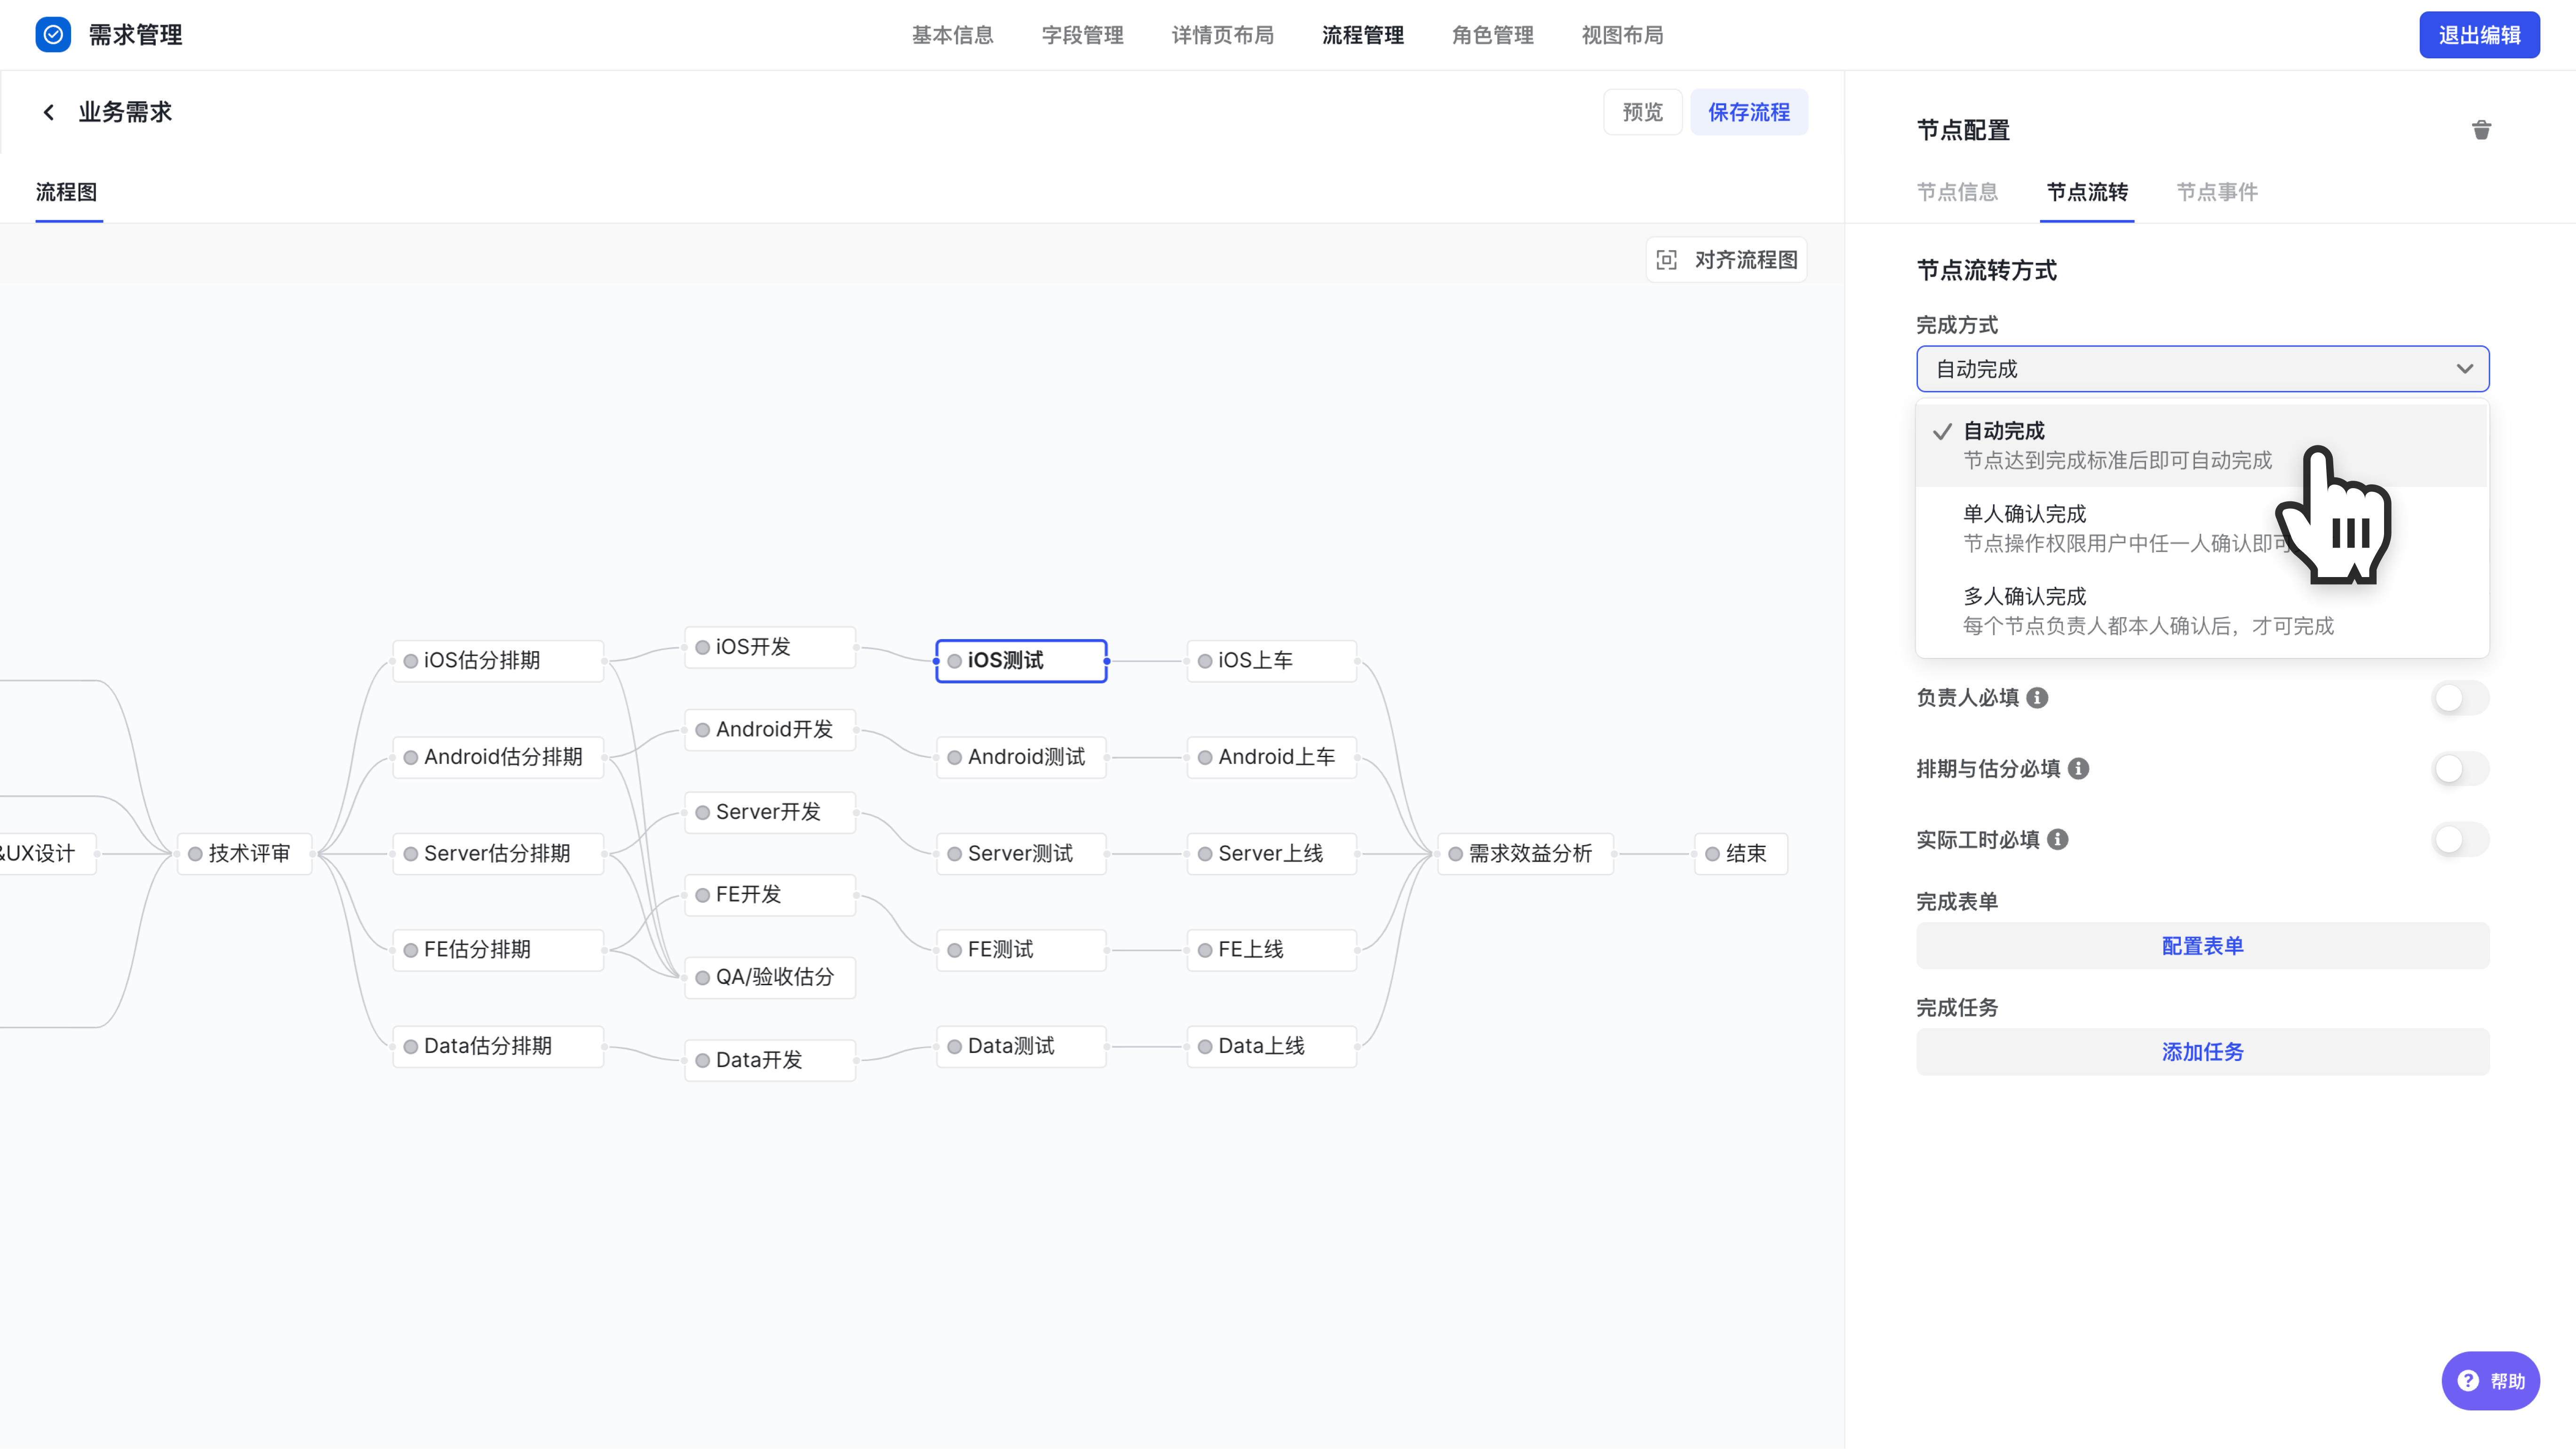Click the 退出编辑 button
Viewport: 2576px width, 1449px height.
2479,35
